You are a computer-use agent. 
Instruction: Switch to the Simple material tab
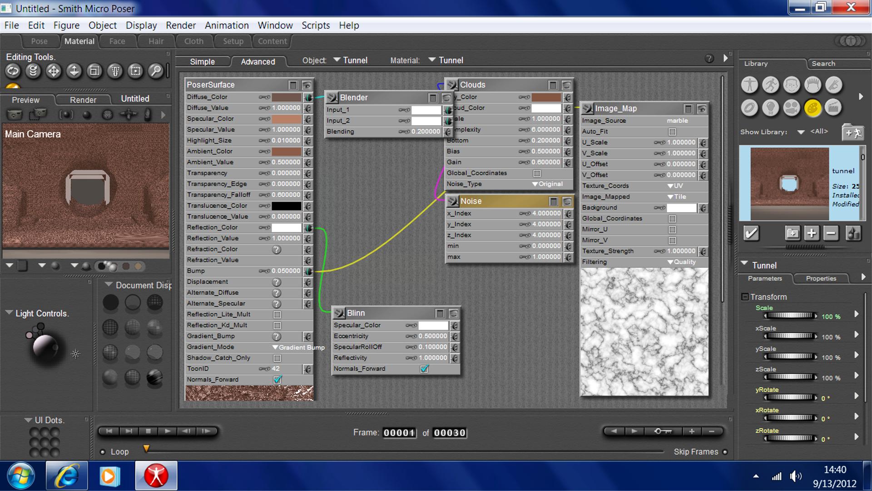[x=202, y=61]
